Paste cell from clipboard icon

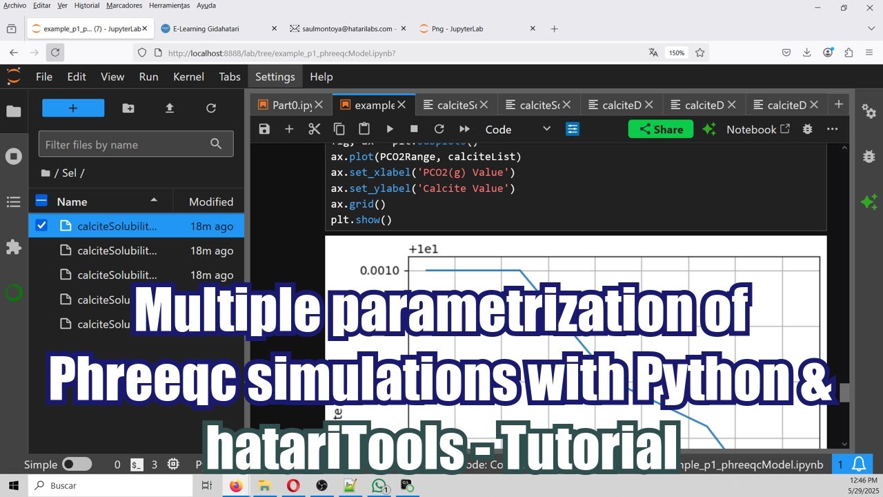(364, 129)
